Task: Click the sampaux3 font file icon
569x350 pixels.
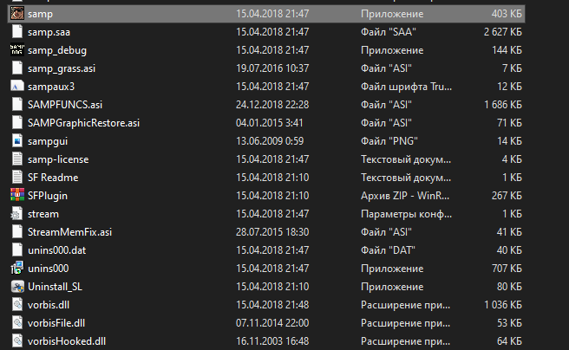Action: (x=17, y=87)
